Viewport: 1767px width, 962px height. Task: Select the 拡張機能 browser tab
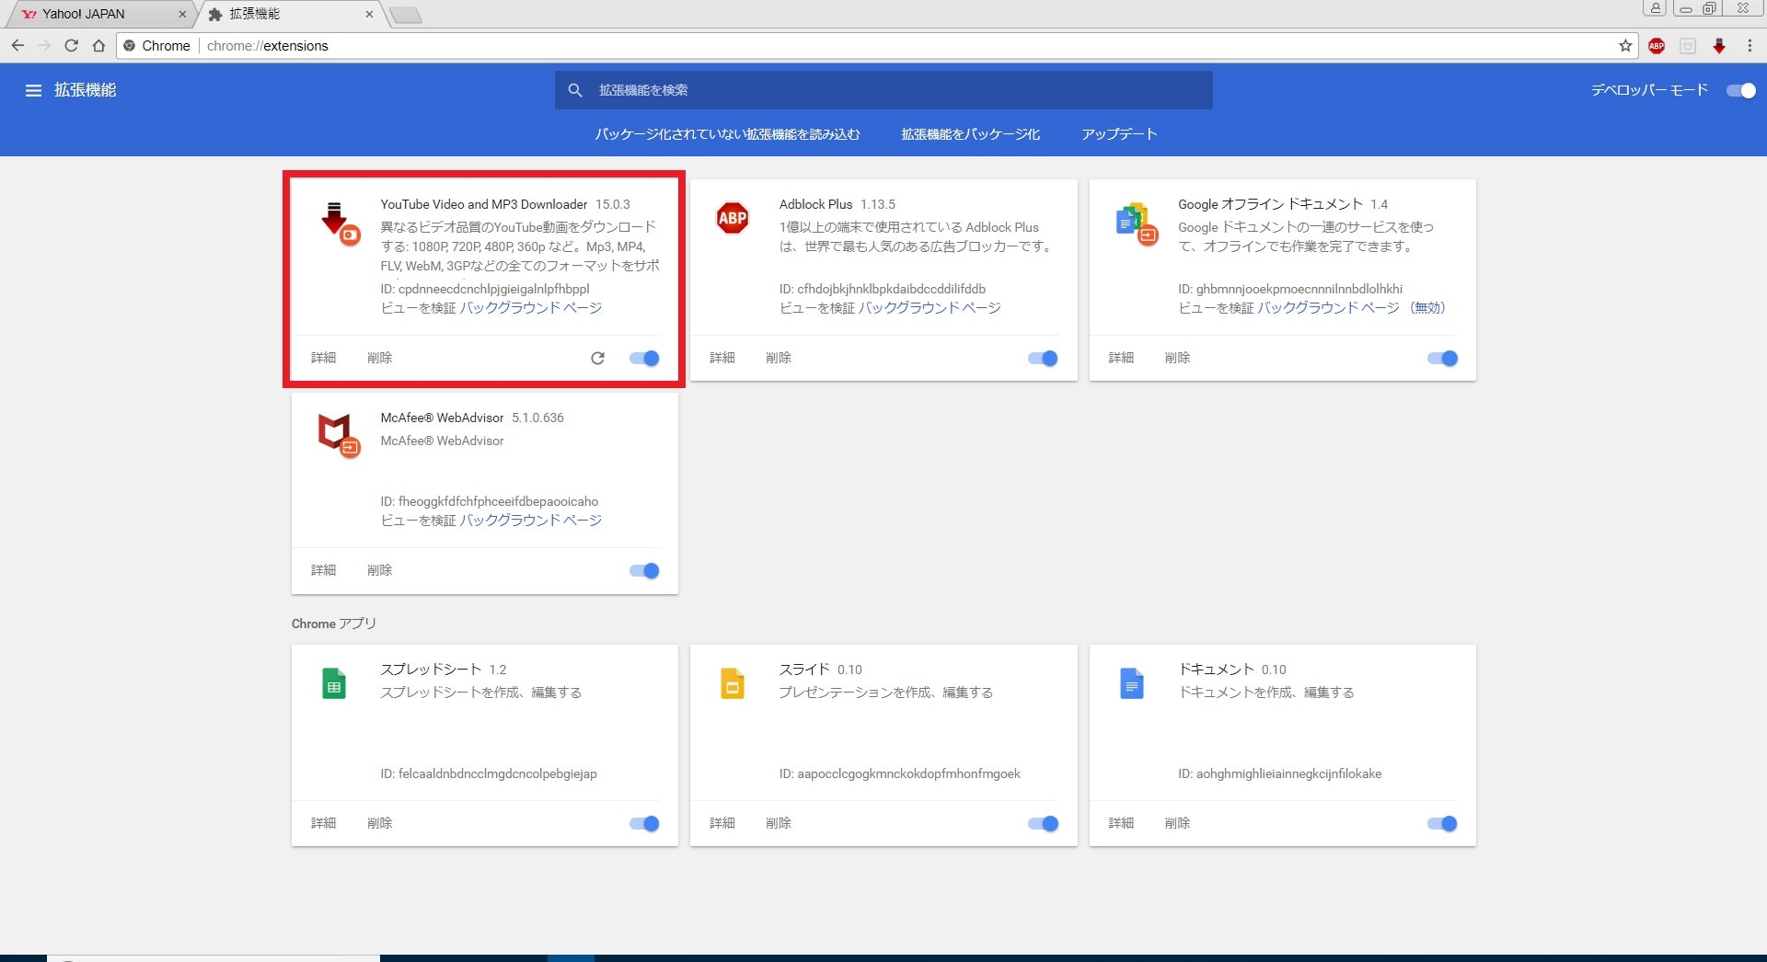pos(290,14)
